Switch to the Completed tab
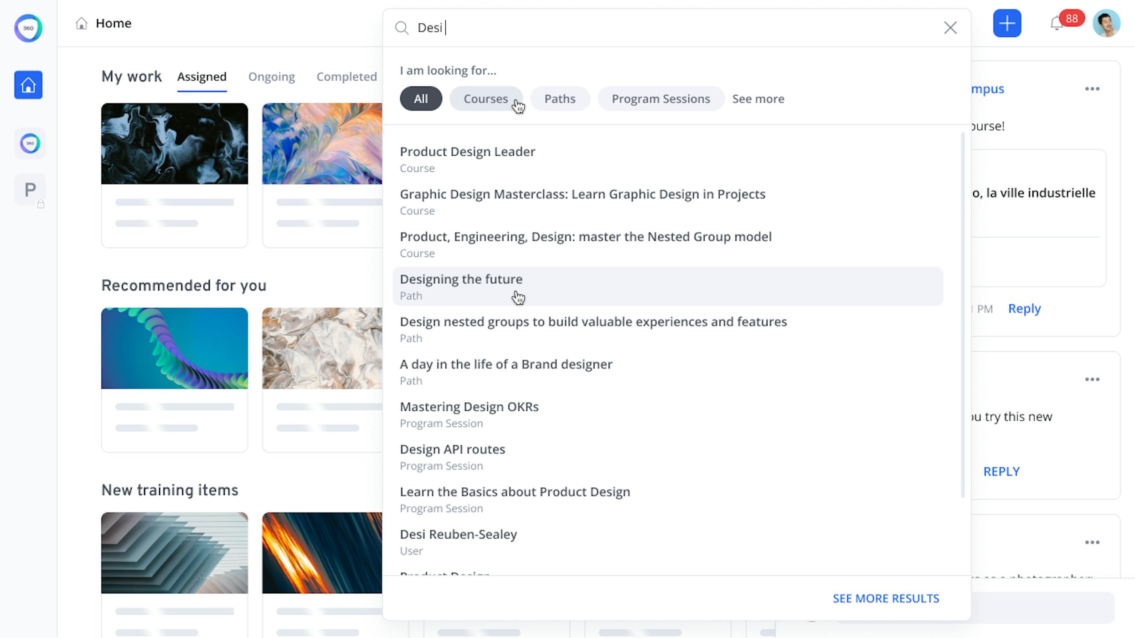Viewport: 1135px width, 638px height. coord(347,77)
